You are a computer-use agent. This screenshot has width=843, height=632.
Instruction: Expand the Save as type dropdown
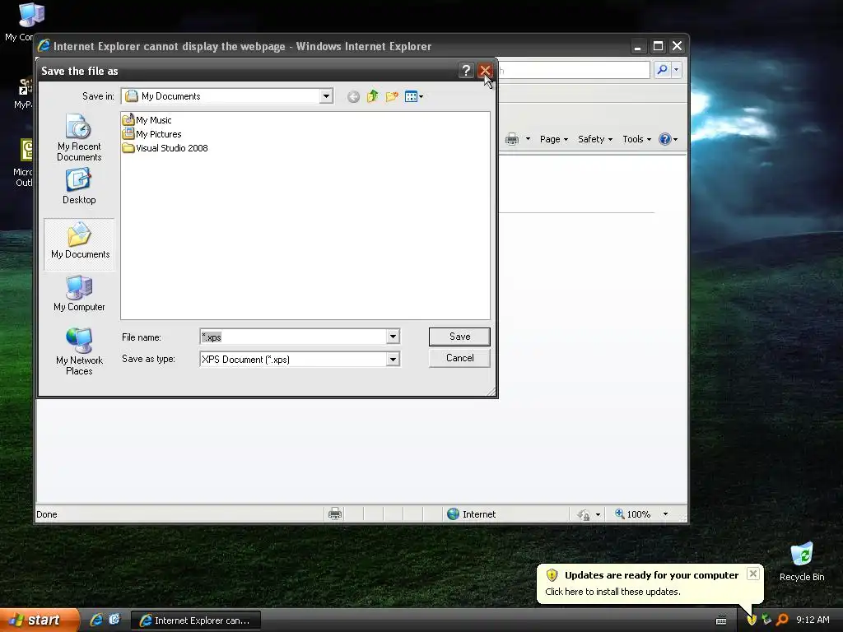(393, 359)
